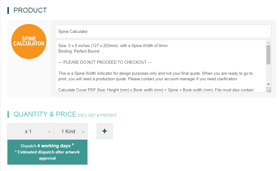Click the Kind dropdown caret arrow
The height and width of the screenshot is (171, 279).
tap(83, 132)
